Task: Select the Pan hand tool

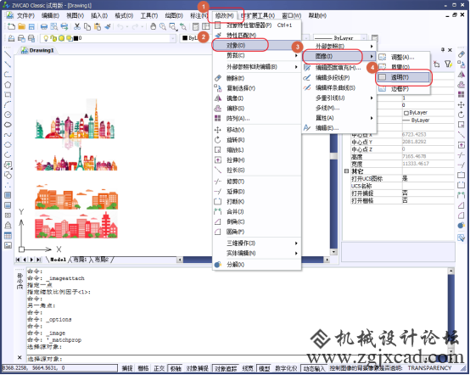Action: point(154,26)
